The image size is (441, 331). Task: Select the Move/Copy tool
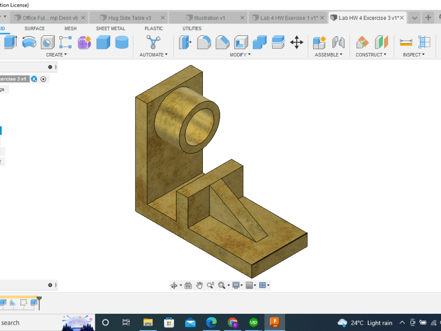pyautogui.click(x=296, y=42)
